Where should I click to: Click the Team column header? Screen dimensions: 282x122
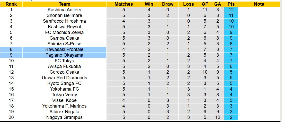(64, 4)
